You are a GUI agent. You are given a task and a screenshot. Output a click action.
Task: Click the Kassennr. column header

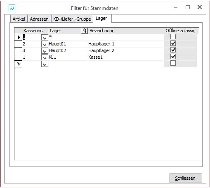pyautogui.click(x=33, y=31)
